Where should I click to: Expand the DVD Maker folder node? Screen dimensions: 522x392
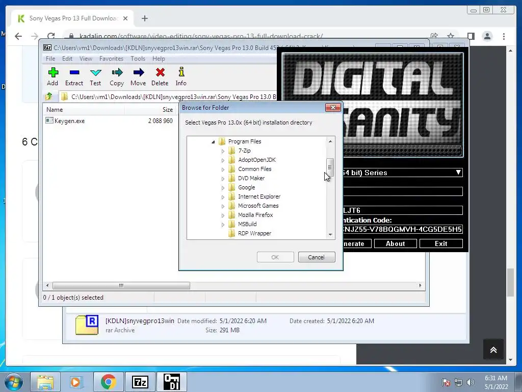[x=223, y=179]
